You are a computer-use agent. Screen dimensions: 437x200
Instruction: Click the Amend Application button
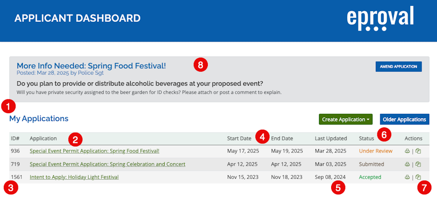click(x=399, y=67)
